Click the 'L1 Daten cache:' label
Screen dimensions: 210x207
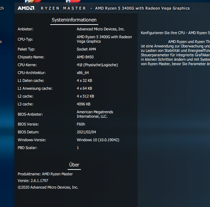tap(31, 80)
